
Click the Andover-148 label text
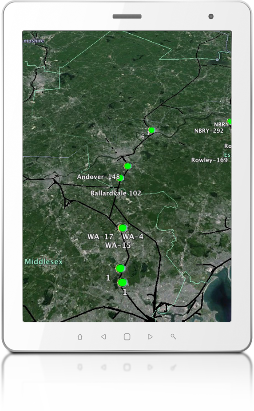coord(98,177)
